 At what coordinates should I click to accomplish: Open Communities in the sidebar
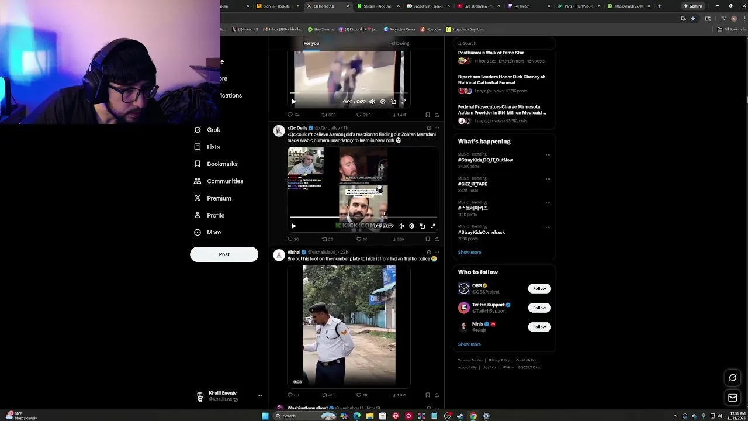pos(219,181)
